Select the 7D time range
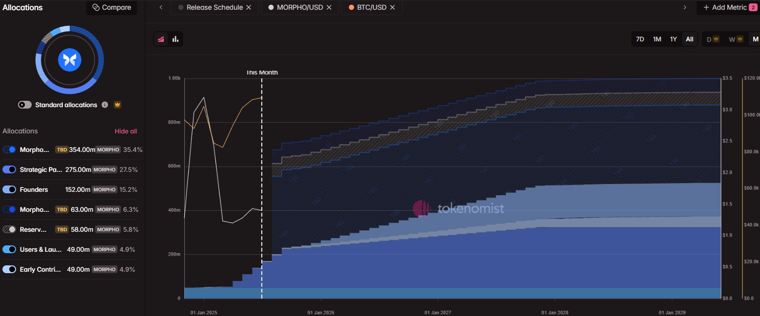Image resolution: width=760 pixels, height=316 pixels. (x=640, y=39)
